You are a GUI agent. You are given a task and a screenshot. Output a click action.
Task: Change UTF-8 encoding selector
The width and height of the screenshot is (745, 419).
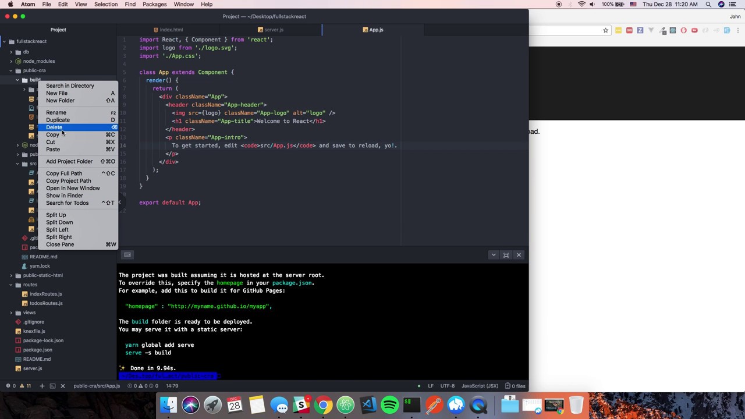point(448,386)
